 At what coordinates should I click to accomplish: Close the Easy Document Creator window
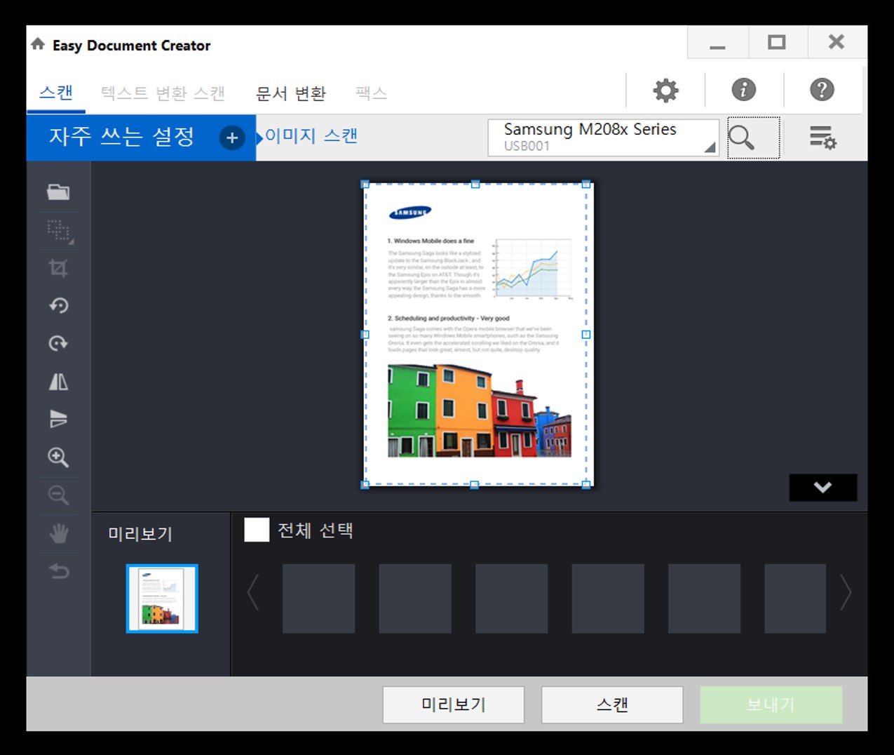(837, 44)
